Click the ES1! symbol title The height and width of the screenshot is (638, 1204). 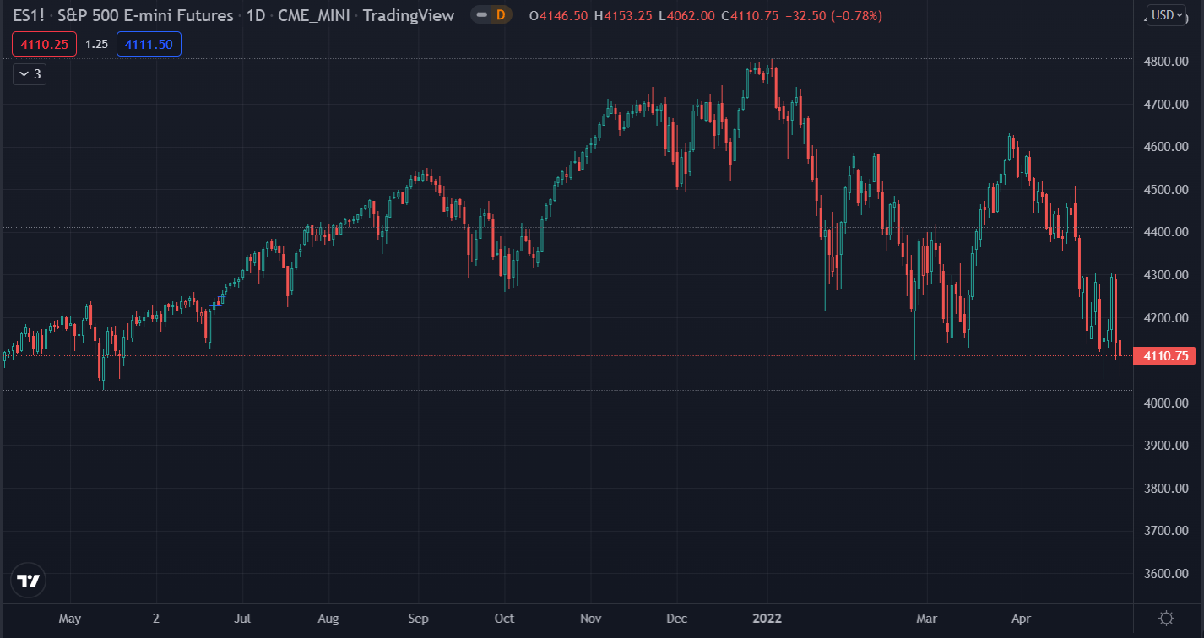29,15
